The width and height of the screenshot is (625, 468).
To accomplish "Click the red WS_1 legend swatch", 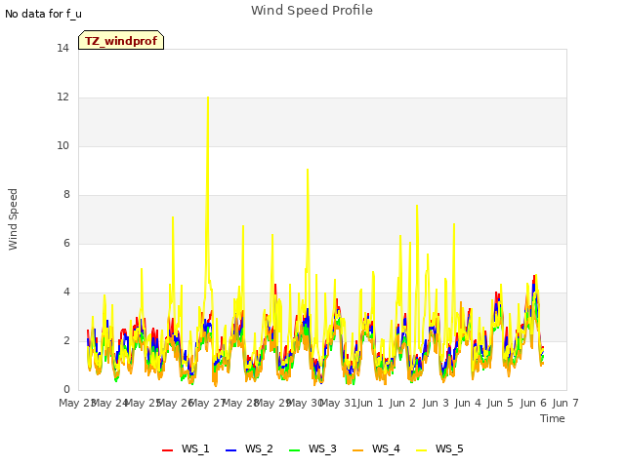I will (167, 450).
